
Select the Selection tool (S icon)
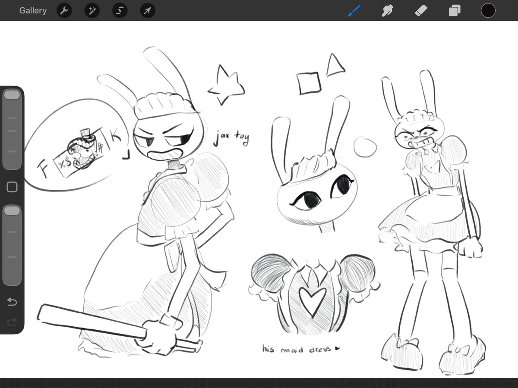click(x=120, y=11)
